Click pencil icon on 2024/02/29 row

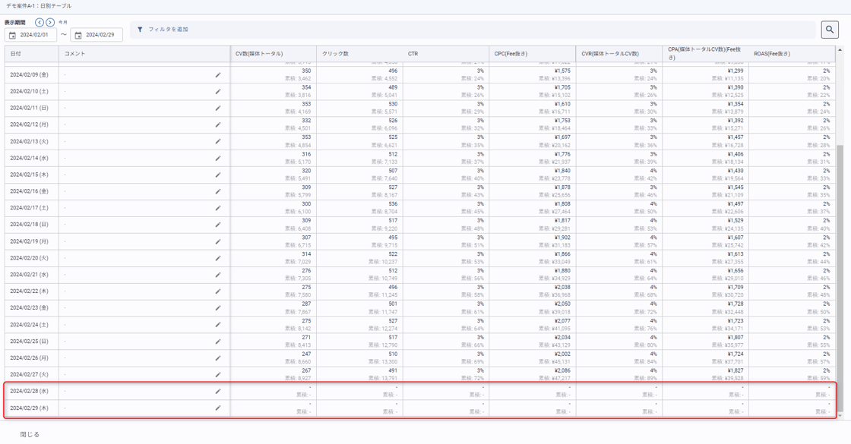pyautogui.click(x=218, y=408)
